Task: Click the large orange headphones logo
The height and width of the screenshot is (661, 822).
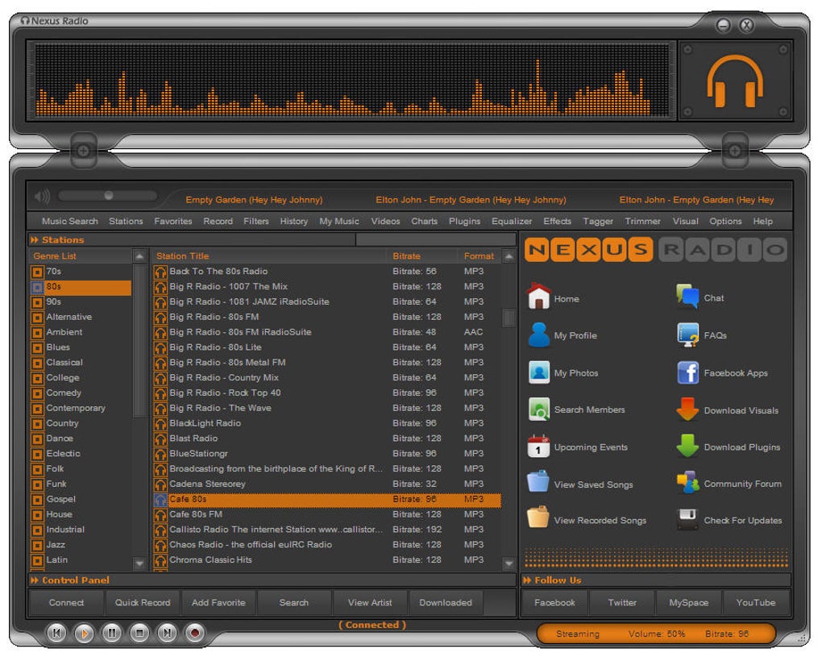Action: (735, 81)
